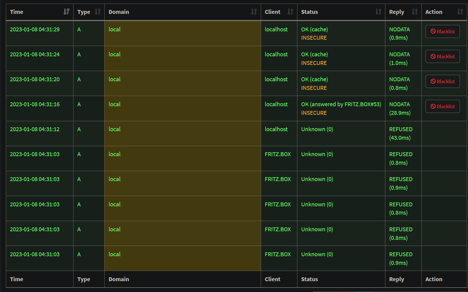Screen dimensions: 468x292
Task: Blacklist the query answered by FRITZ.BOX#53
Action: (442, 106)
